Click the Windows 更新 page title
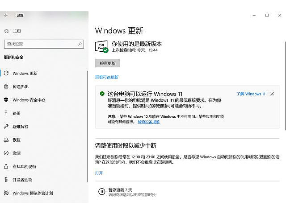The width and height of the screenshot is (286, 214). [x=119, y=31]
